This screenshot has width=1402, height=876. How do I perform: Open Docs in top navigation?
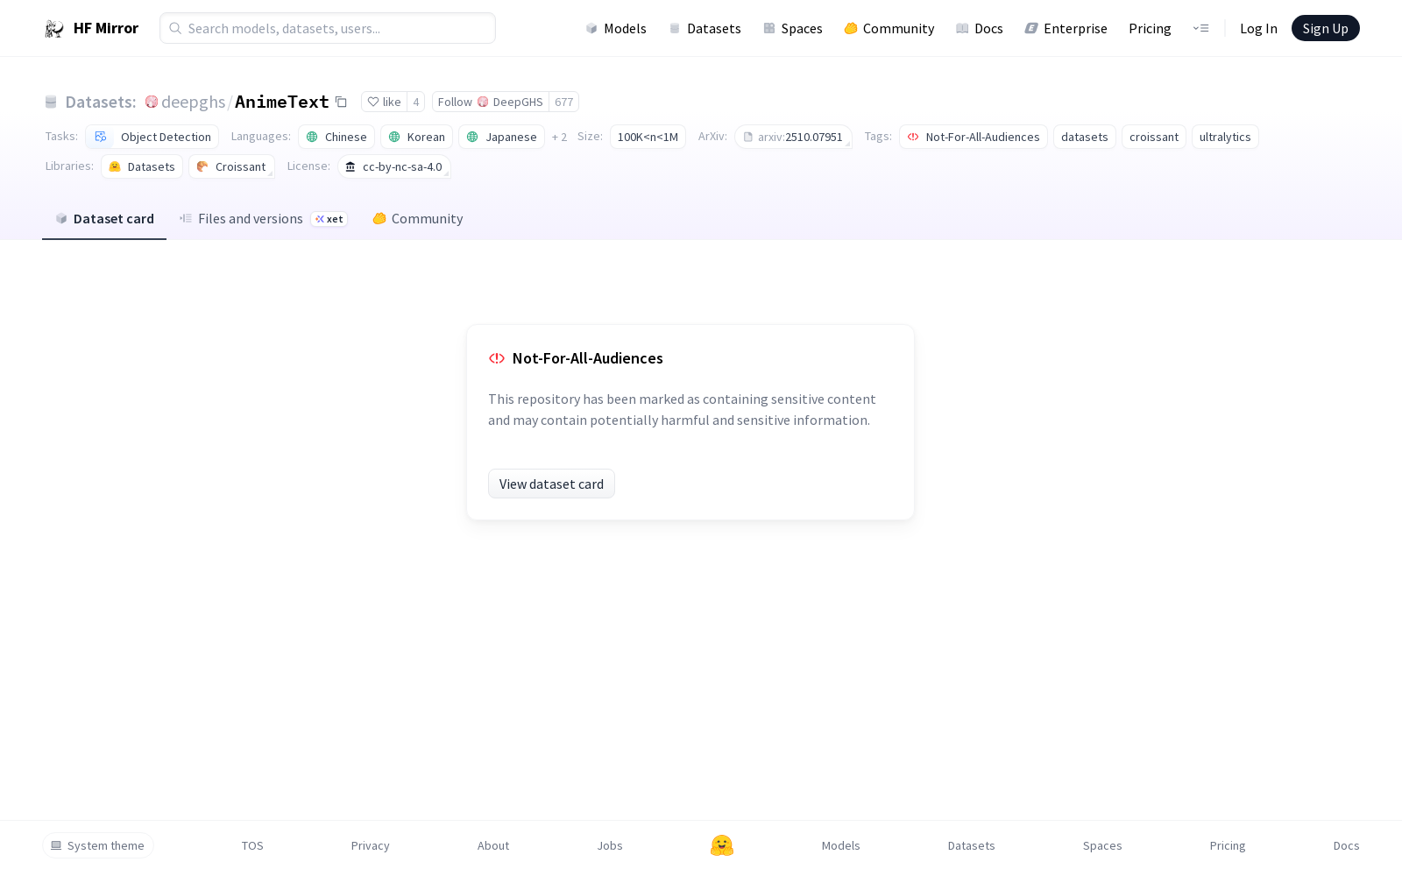(x=979, y=29)
